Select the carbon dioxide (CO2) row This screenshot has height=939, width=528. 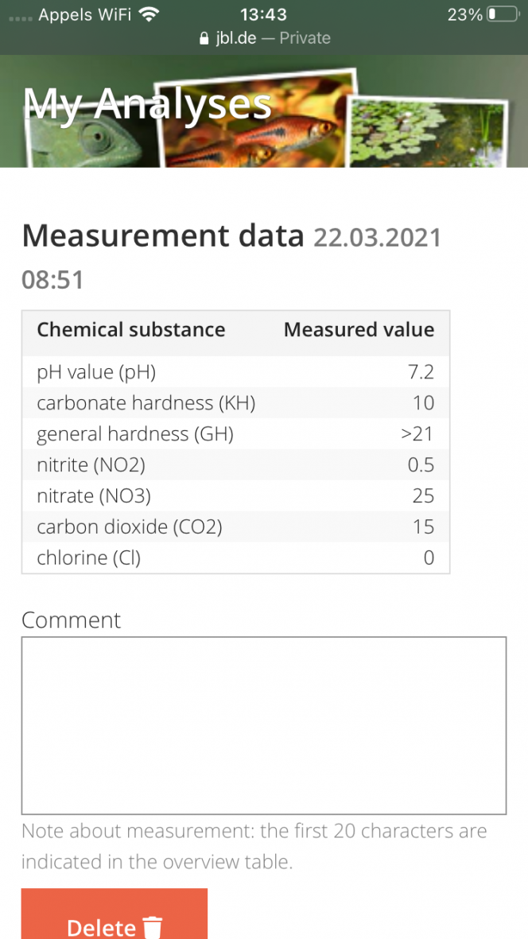[x=236, y=527]
